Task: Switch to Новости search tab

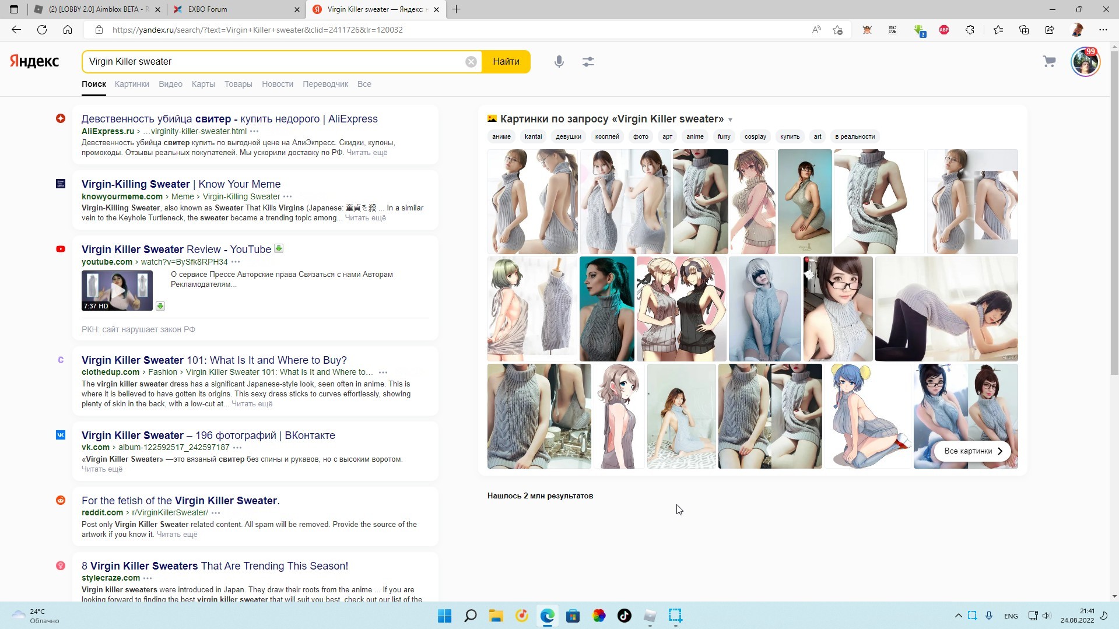Action: 278,84
